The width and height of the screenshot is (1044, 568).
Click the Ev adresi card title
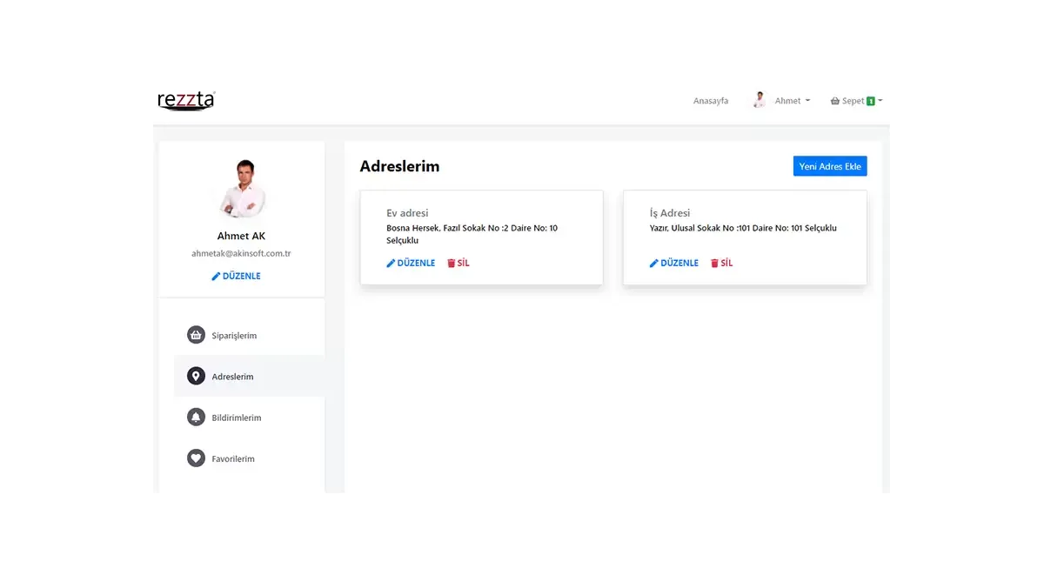[x=407, y=212]
